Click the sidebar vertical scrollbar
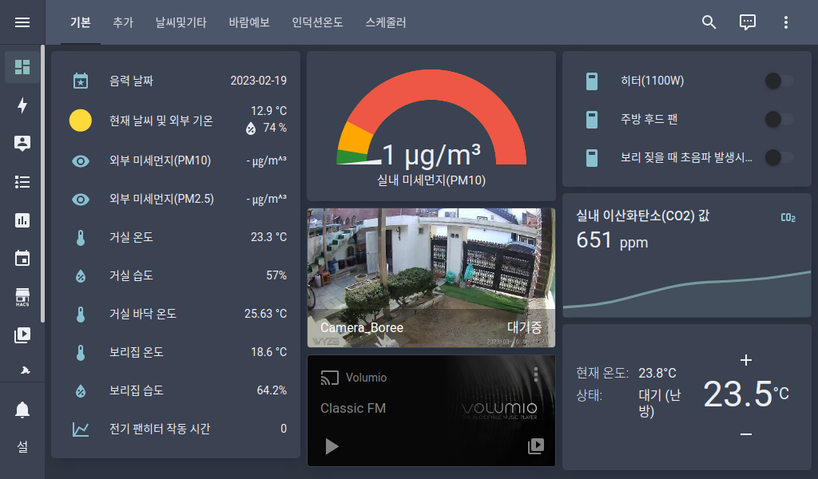818x479 pixels. [42, 184]
